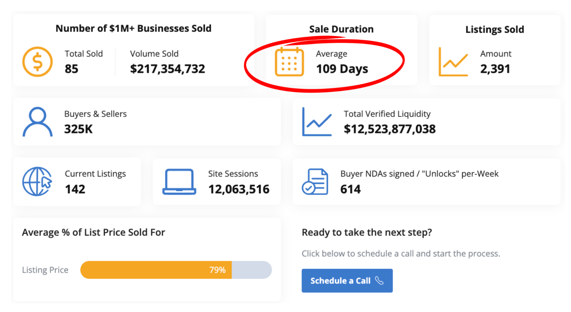Click the signed document icon beside Buyer NDAs
Viewport: 571px width, 312px height.
click(315, 182)
